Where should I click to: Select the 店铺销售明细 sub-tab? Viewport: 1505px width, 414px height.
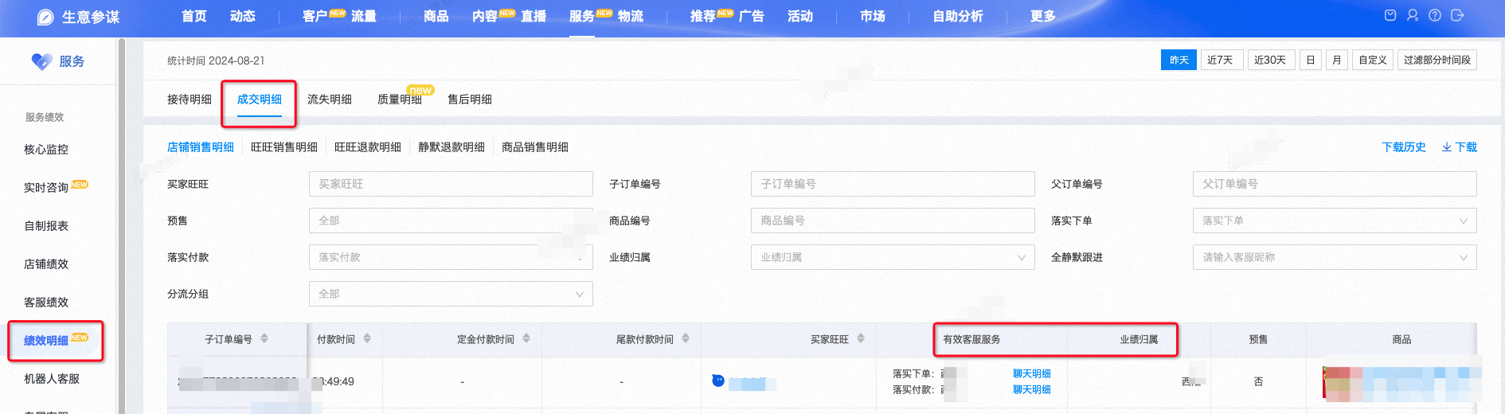(x=201, y=147)
